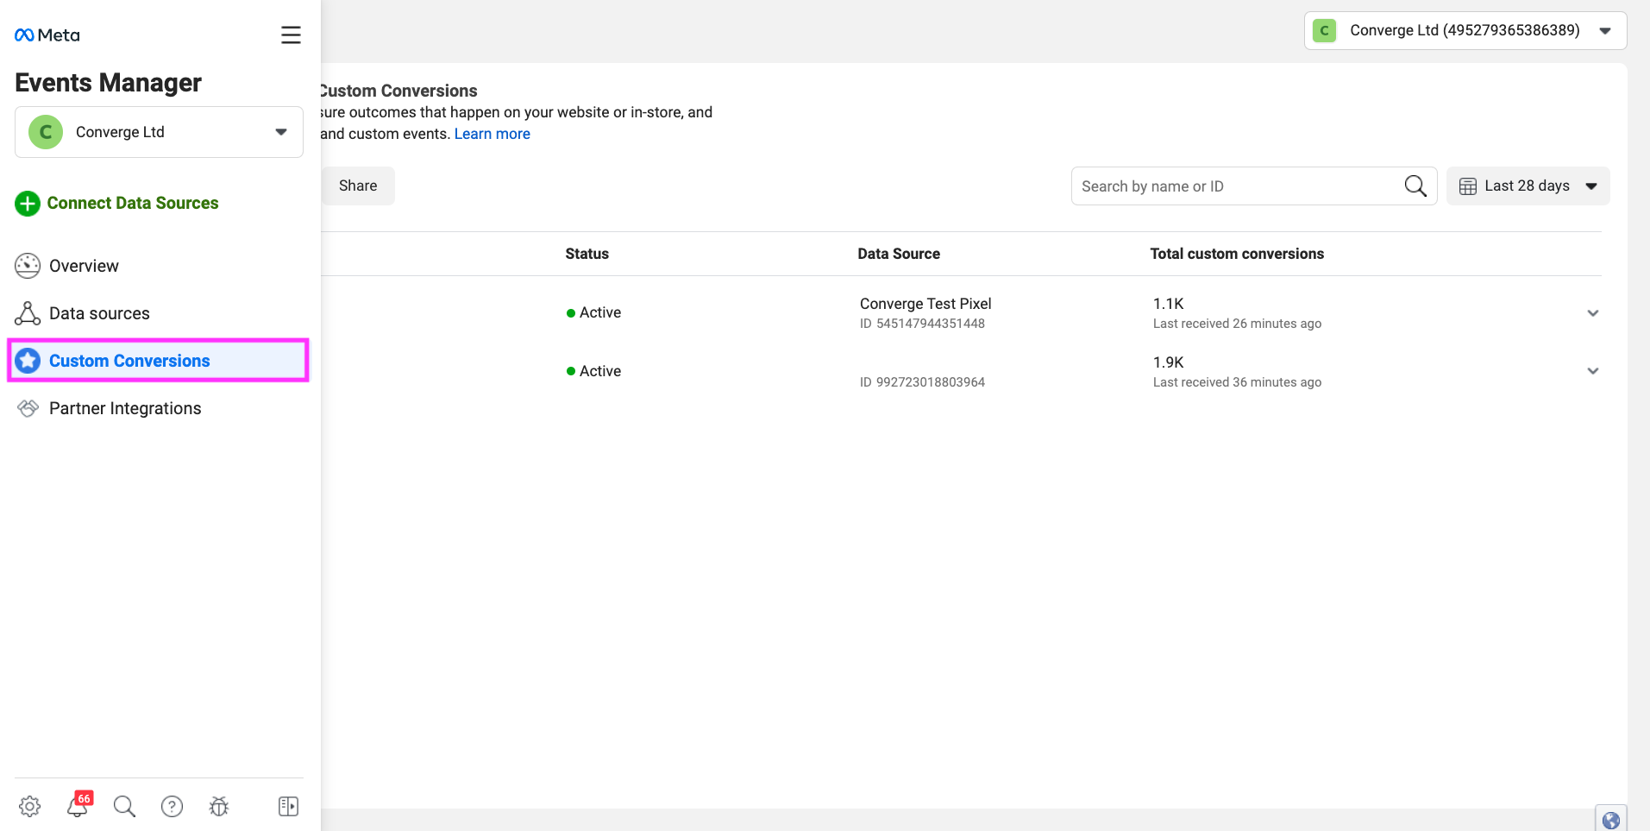The width and height of the screenshot is (1650, 831).
Task: Open Partner Integrations page
Action: (125, 408)
